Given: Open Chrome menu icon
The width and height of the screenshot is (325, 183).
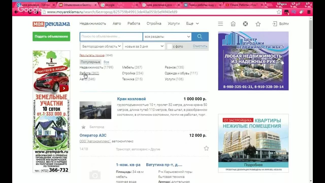Looking at the screenshot, I should tap(309, 12).
